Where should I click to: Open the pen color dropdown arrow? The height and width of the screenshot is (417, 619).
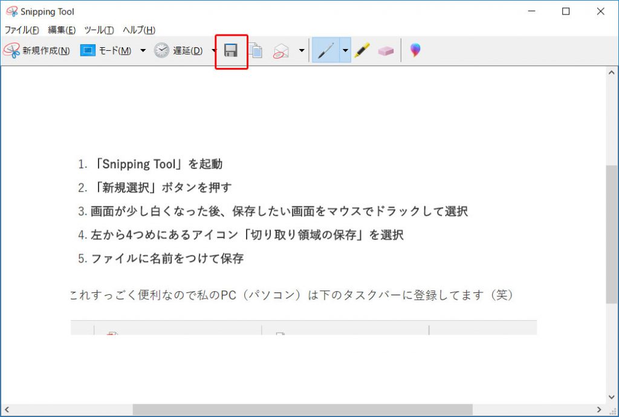coord(345,50)
